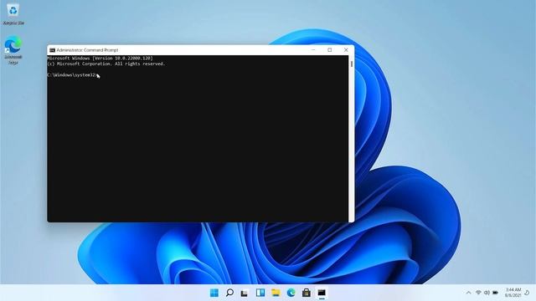Minimize the Command Prompt window
This screenshot has height=301, width=536.
(x=313, y=50)
